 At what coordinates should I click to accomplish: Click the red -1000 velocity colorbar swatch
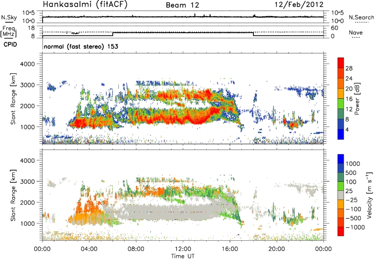[341, 231]
